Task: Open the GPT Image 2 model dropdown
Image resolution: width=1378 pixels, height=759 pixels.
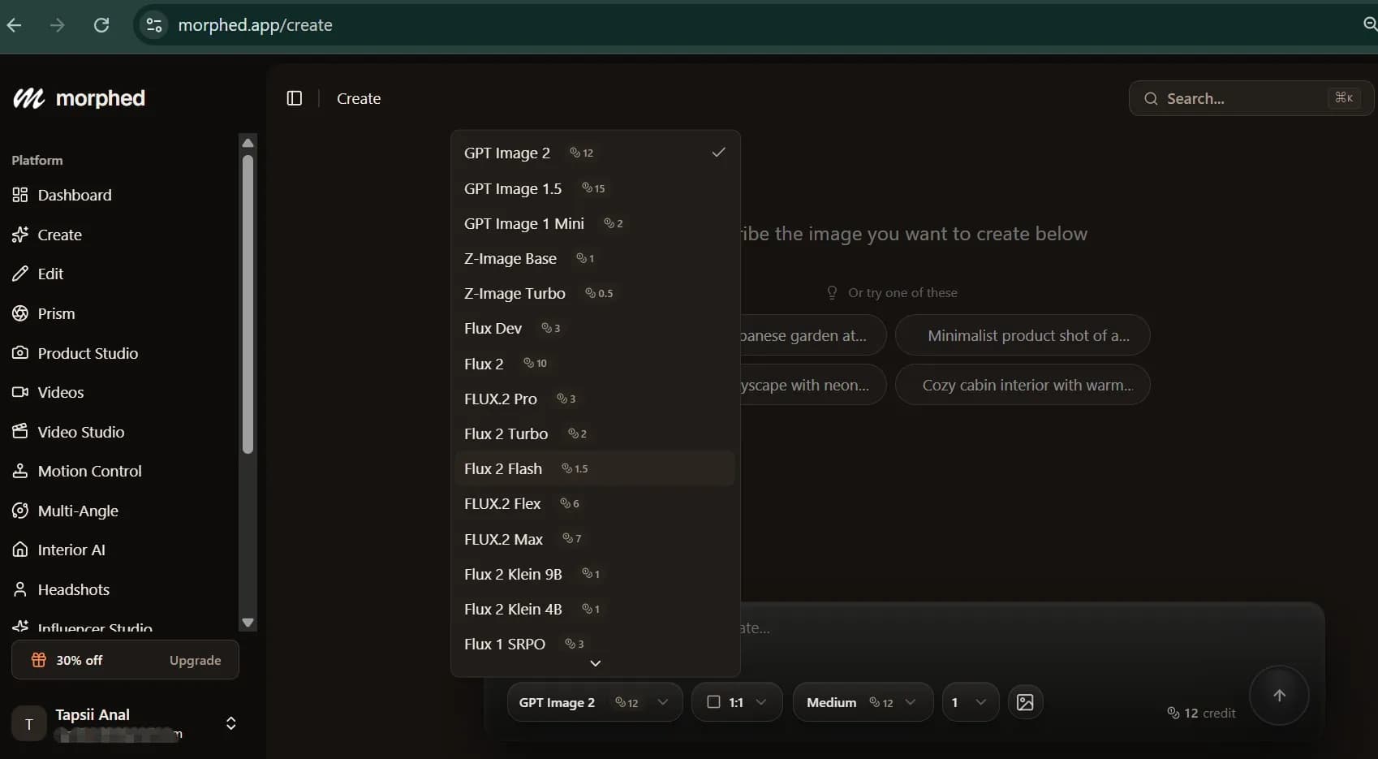Action: tap(594, 702)
